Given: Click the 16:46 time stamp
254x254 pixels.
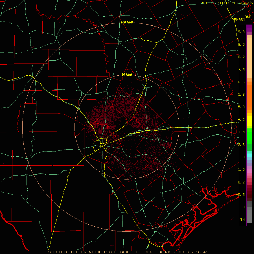Looking at the screenshot, I should [x=202, y=252].
